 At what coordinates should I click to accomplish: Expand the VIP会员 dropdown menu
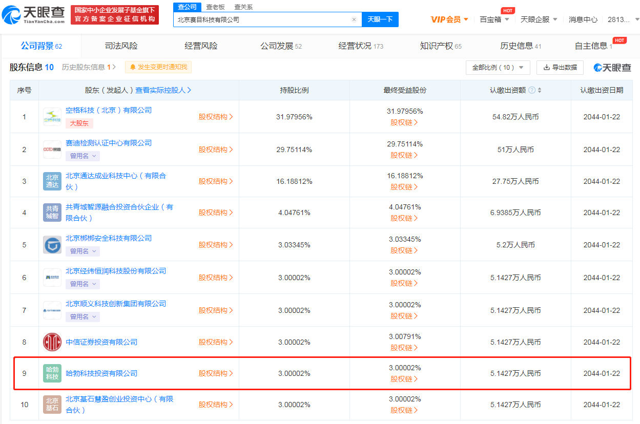click(x=449, y=19)
